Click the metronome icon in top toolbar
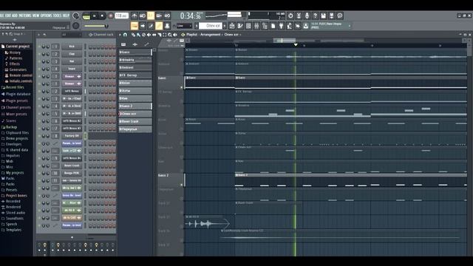This screenshot has height=266, width=473. tap(135, 16)
